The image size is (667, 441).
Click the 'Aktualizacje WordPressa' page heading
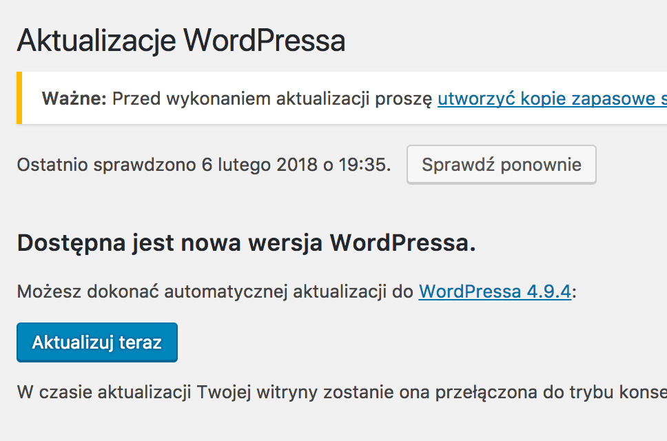181,41
